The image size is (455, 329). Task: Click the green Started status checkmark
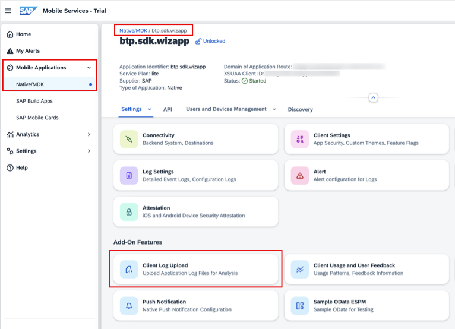(x=245, y=81)
